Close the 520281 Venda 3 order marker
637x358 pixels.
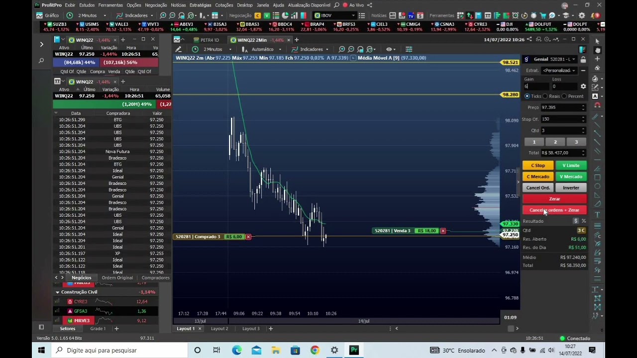pyautogui.click(x=442, y=231)
